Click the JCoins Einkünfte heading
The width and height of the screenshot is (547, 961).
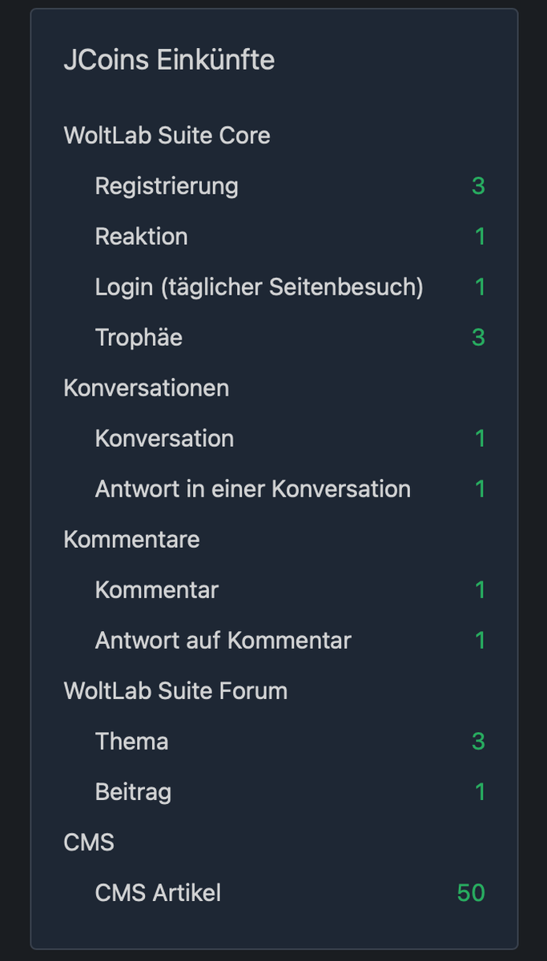[x=169, y=60]
